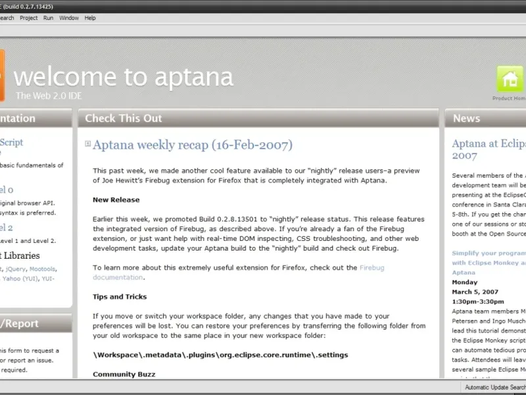The width and height of the screenshot is (526, 395).
Task: Open the Script documentation heading link
Action: pos(11,142)
